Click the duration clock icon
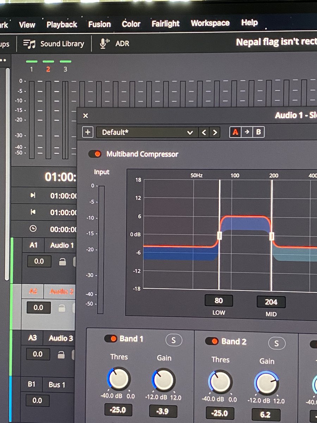Viewport: 317px width, 423px height. (33, 229)
